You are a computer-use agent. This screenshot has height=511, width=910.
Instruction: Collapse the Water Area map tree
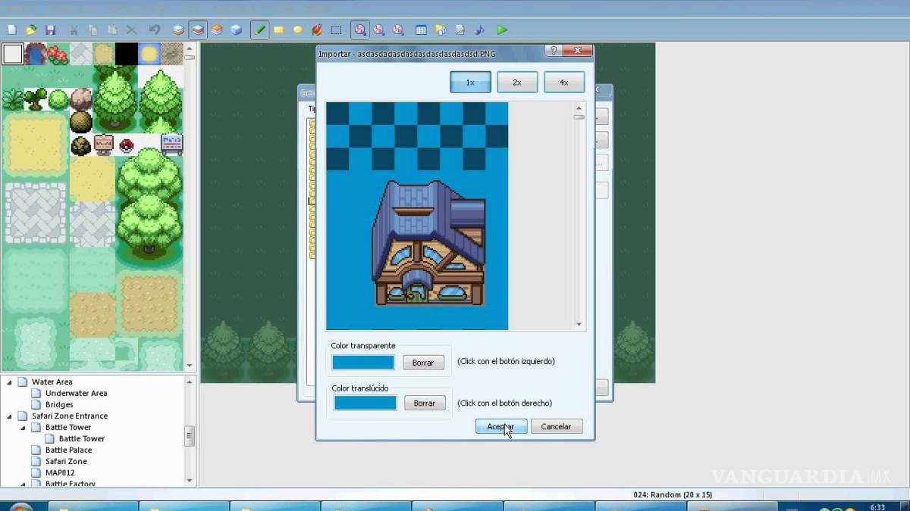coord(10,382)
